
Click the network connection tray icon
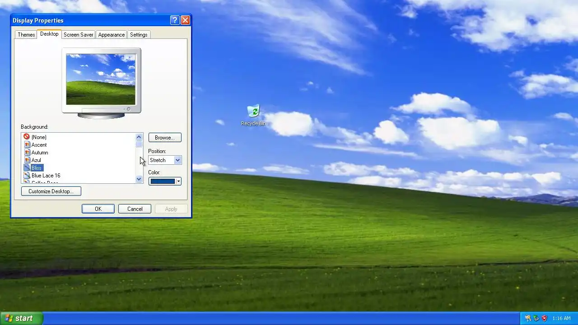[536, 318]
